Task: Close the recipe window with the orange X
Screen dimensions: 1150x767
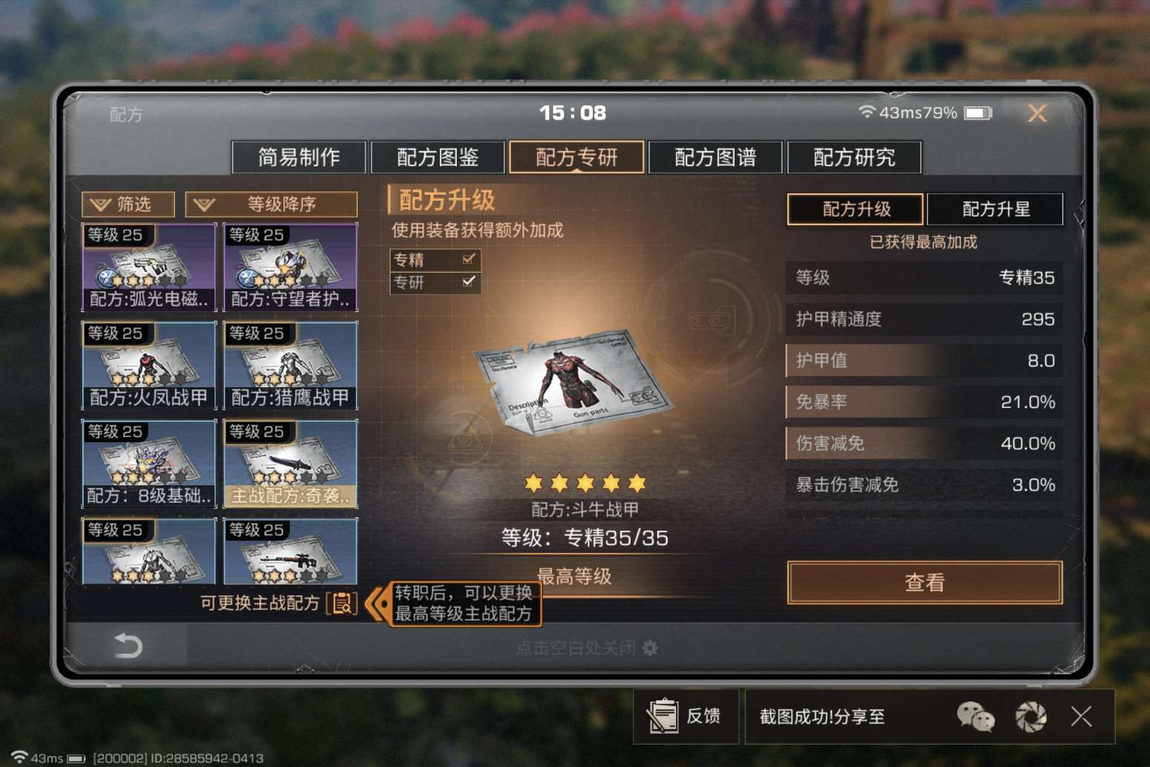Action: [1037, 113]
